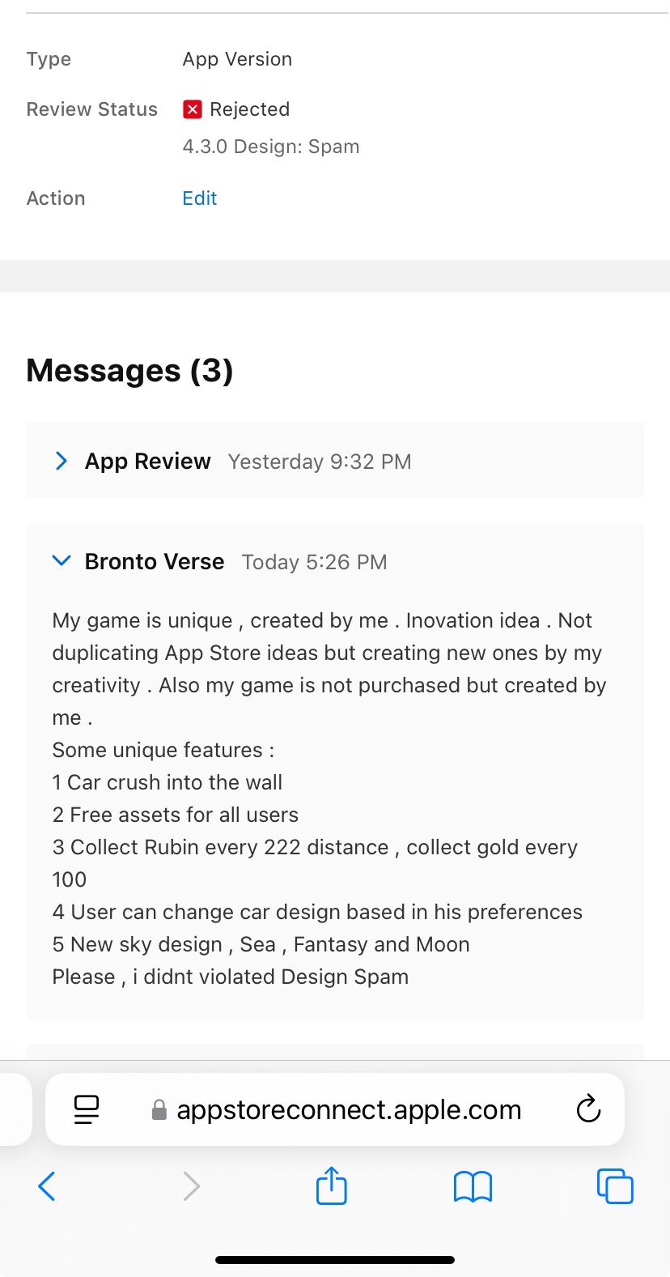
Task: Open the Safari share sheet icon
Action: (x=331, y=1185)
